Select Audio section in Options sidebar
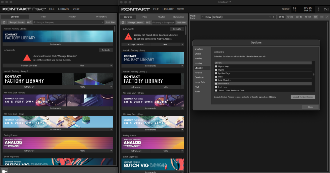The width and height of the screenshot is (330, 173). tap(197, 92)
